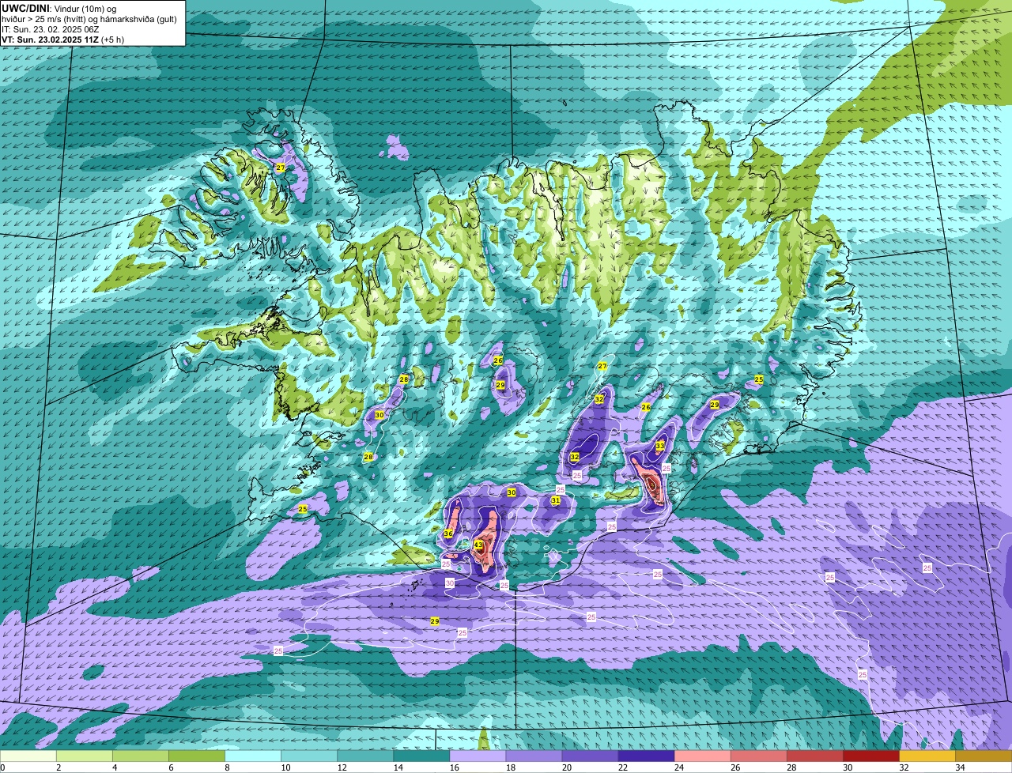This screenshot has height=773, width=1012.
Task: Click the gold legend swatch above 34 m/s
Action: pos(983,756)
